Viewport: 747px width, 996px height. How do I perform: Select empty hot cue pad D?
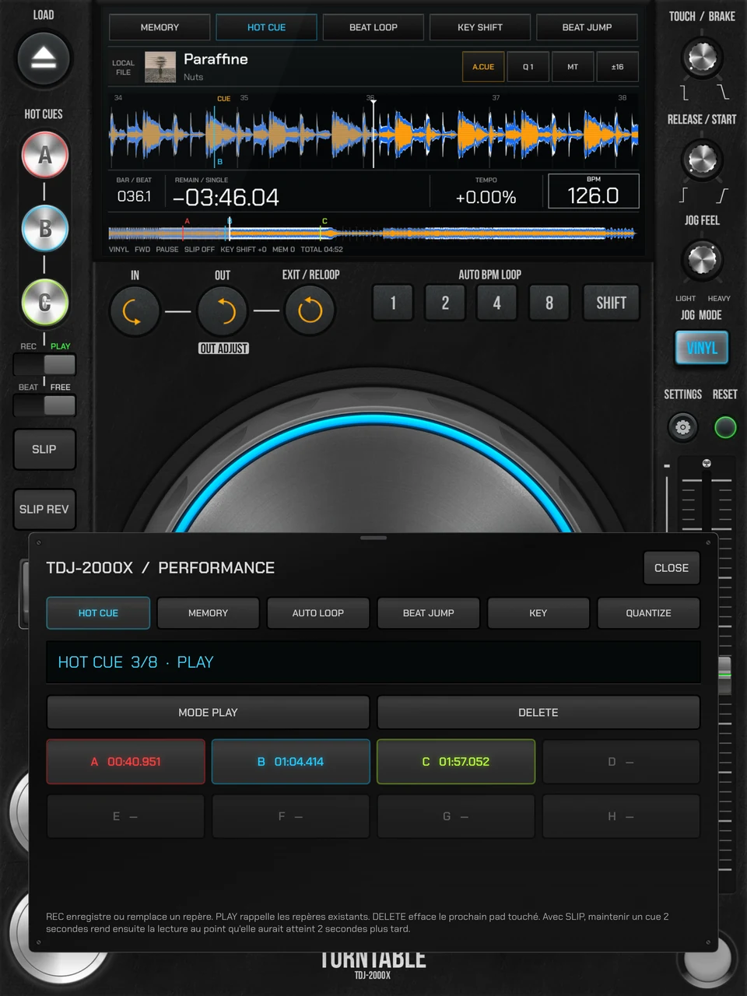[x=621, y=762]
